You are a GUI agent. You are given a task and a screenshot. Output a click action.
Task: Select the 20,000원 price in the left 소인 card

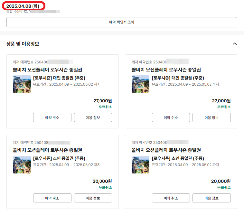tap(102, 181)
